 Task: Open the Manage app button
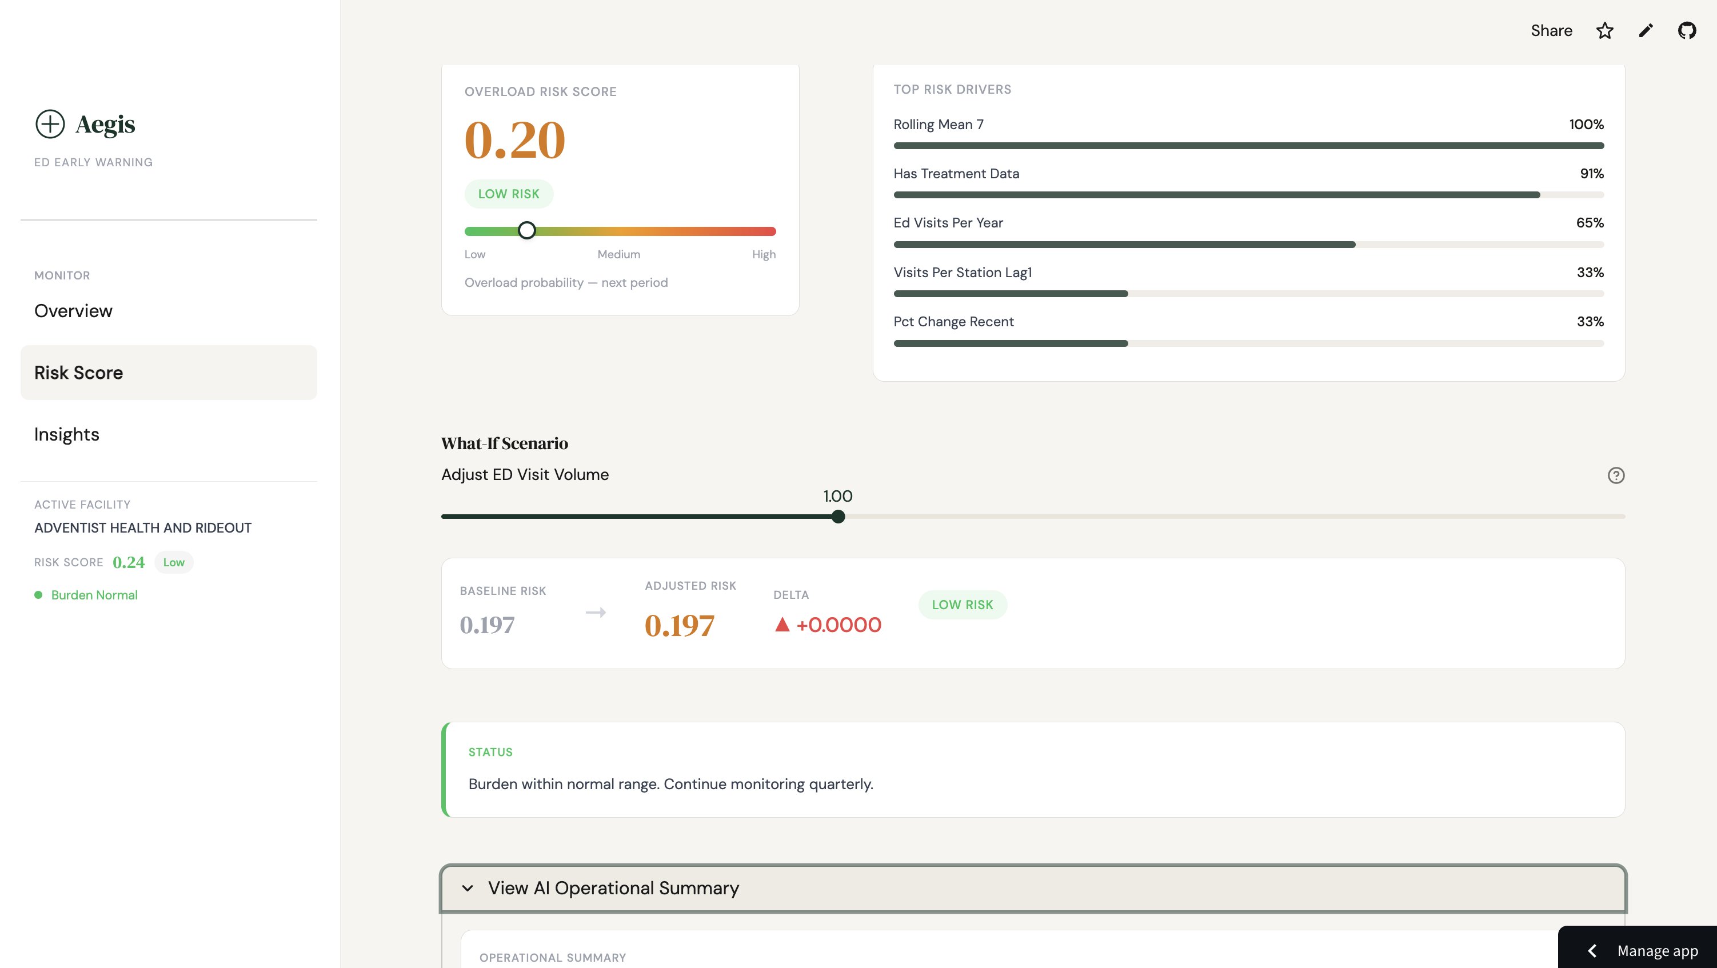tap(1657, 951)
